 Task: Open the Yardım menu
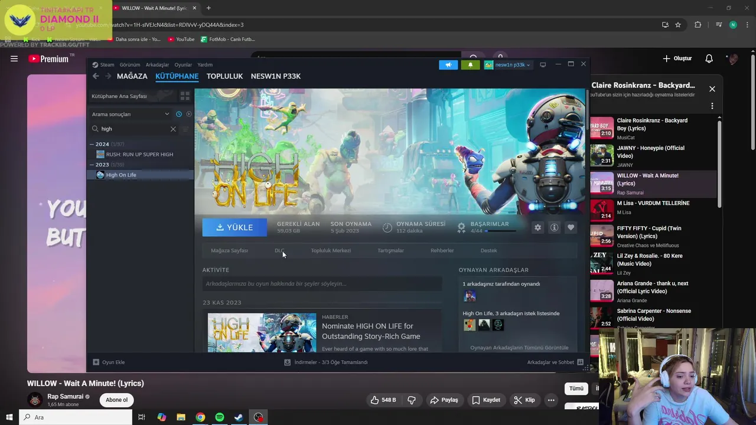(x=205, y=65)
